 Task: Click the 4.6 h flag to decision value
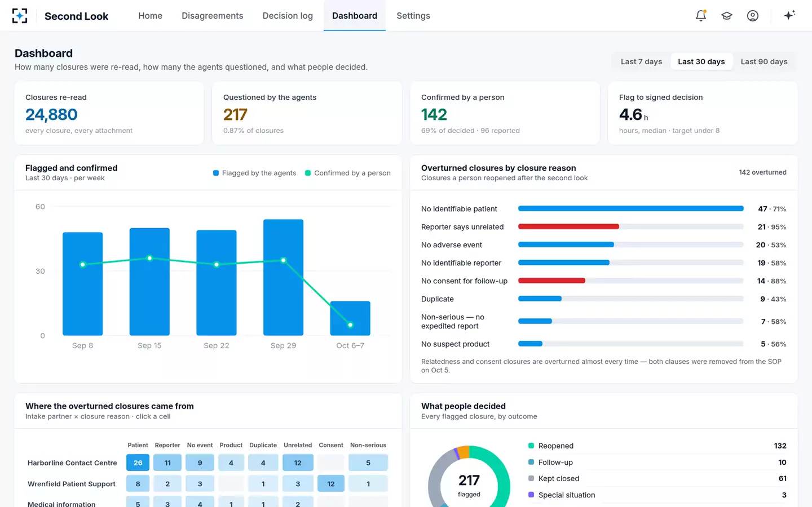tap(634, 114)
